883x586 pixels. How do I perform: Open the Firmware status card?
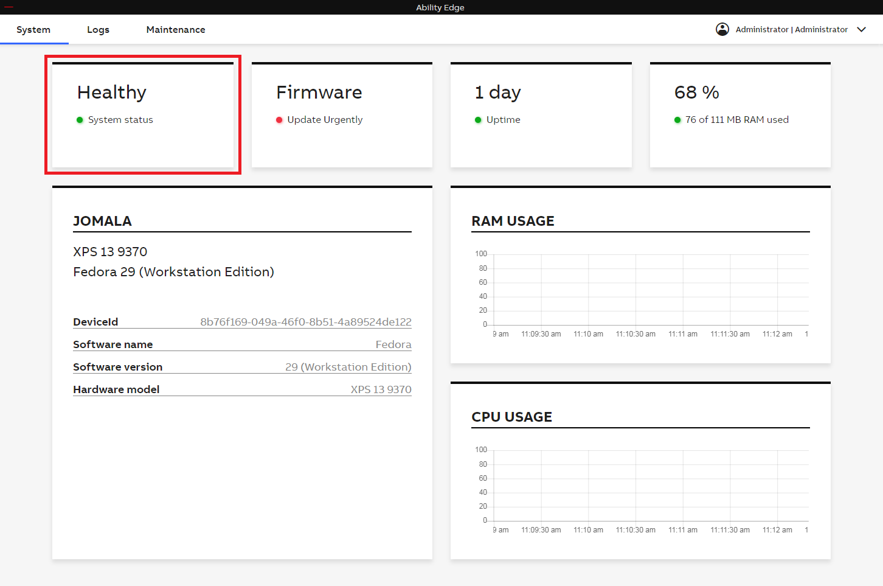pyautogui.click(x=342, y=114)
